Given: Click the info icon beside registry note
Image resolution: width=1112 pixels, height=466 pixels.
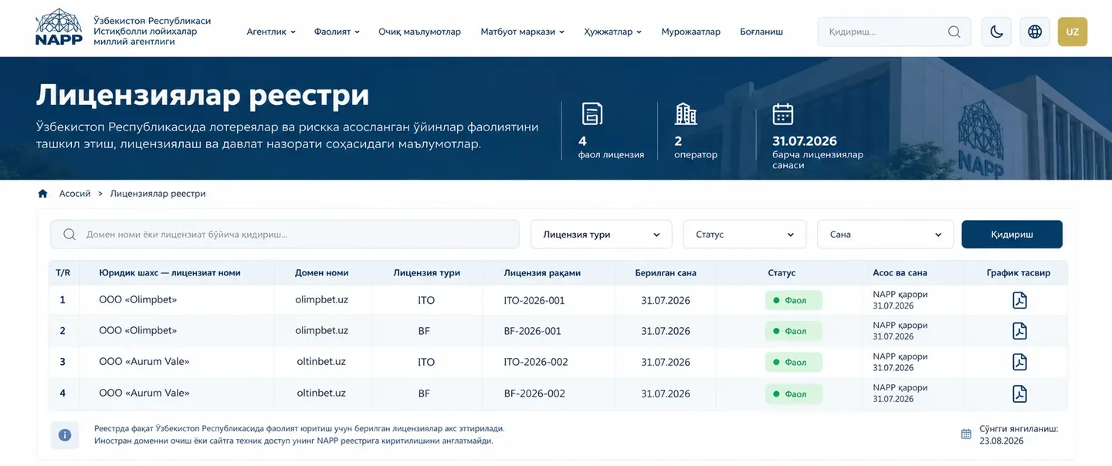Looking at the screenshot, I should tap(65, 435).
